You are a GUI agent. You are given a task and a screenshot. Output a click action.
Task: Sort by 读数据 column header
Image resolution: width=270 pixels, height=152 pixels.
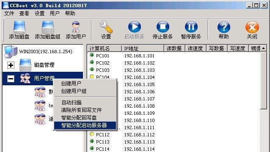point(174,49)
